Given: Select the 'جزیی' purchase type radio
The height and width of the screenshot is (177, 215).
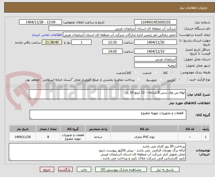Looking at the screenshot, I should point(179,79).
